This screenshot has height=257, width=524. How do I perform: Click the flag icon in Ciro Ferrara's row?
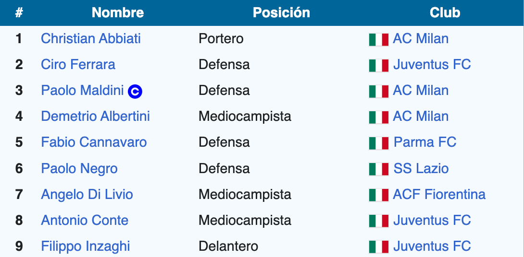point(379,65)
